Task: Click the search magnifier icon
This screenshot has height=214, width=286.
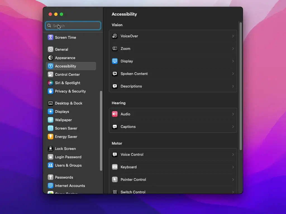Action: click(x=49, y=26)
